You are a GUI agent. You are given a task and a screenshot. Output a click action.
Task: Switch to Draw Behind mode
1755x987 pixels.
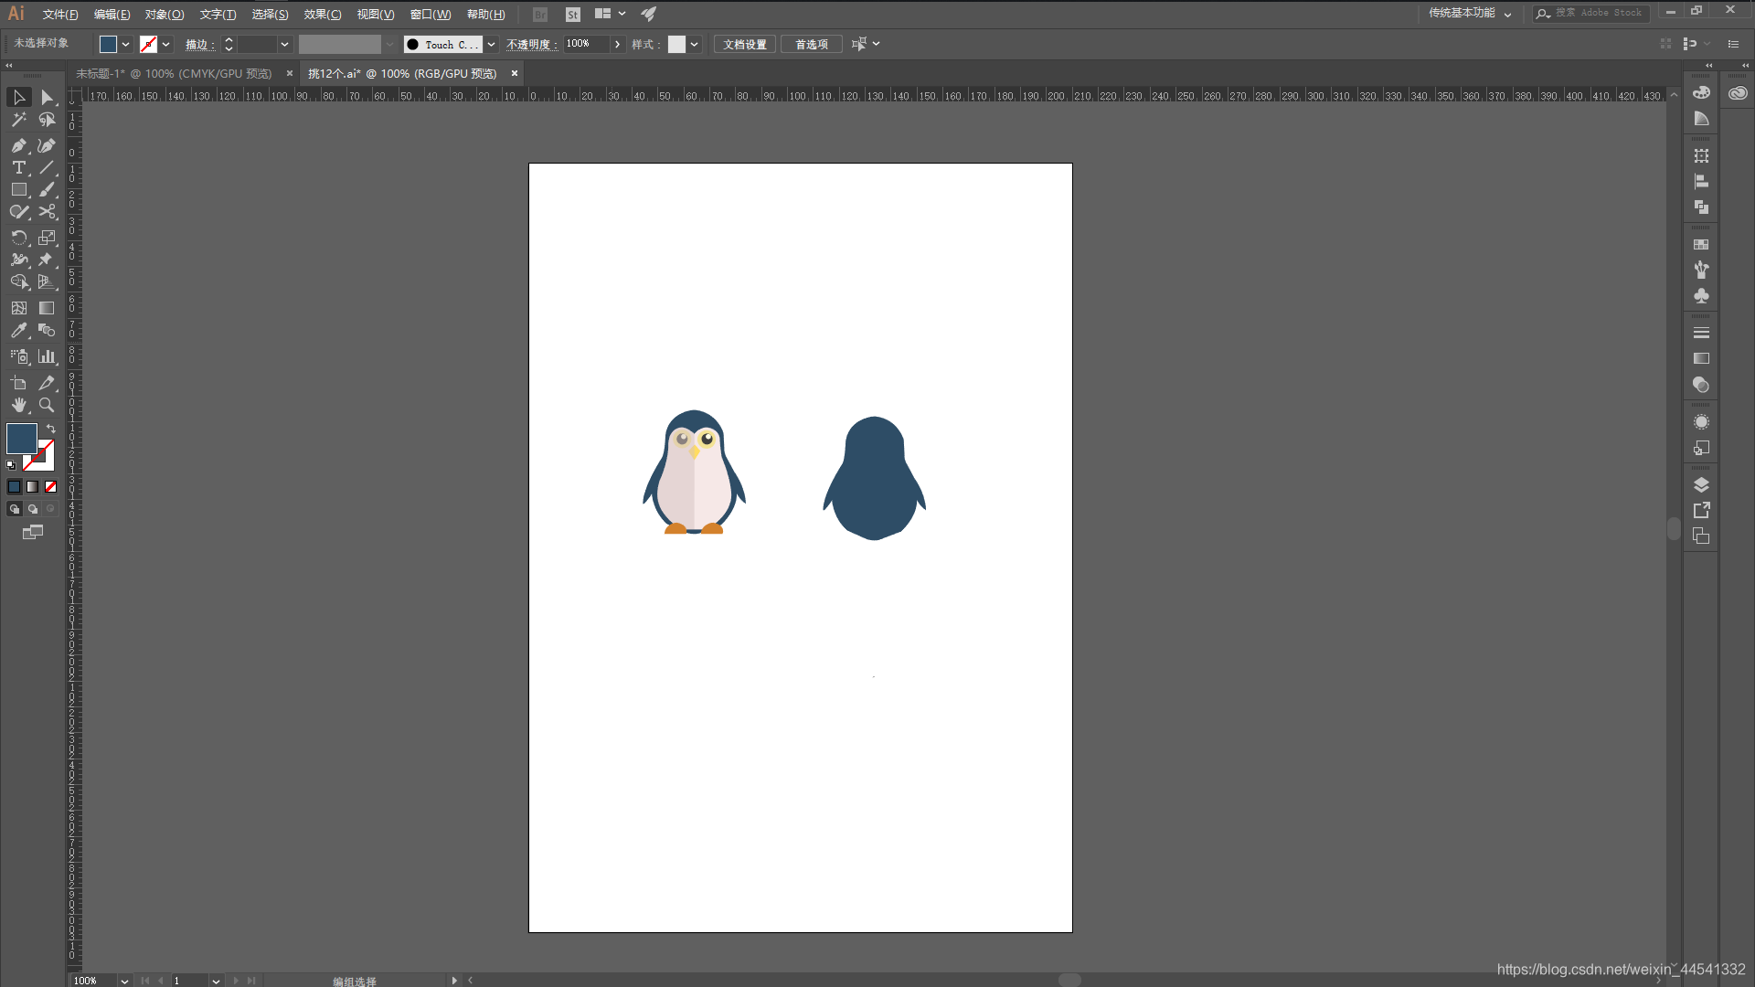tap(33, 509)
